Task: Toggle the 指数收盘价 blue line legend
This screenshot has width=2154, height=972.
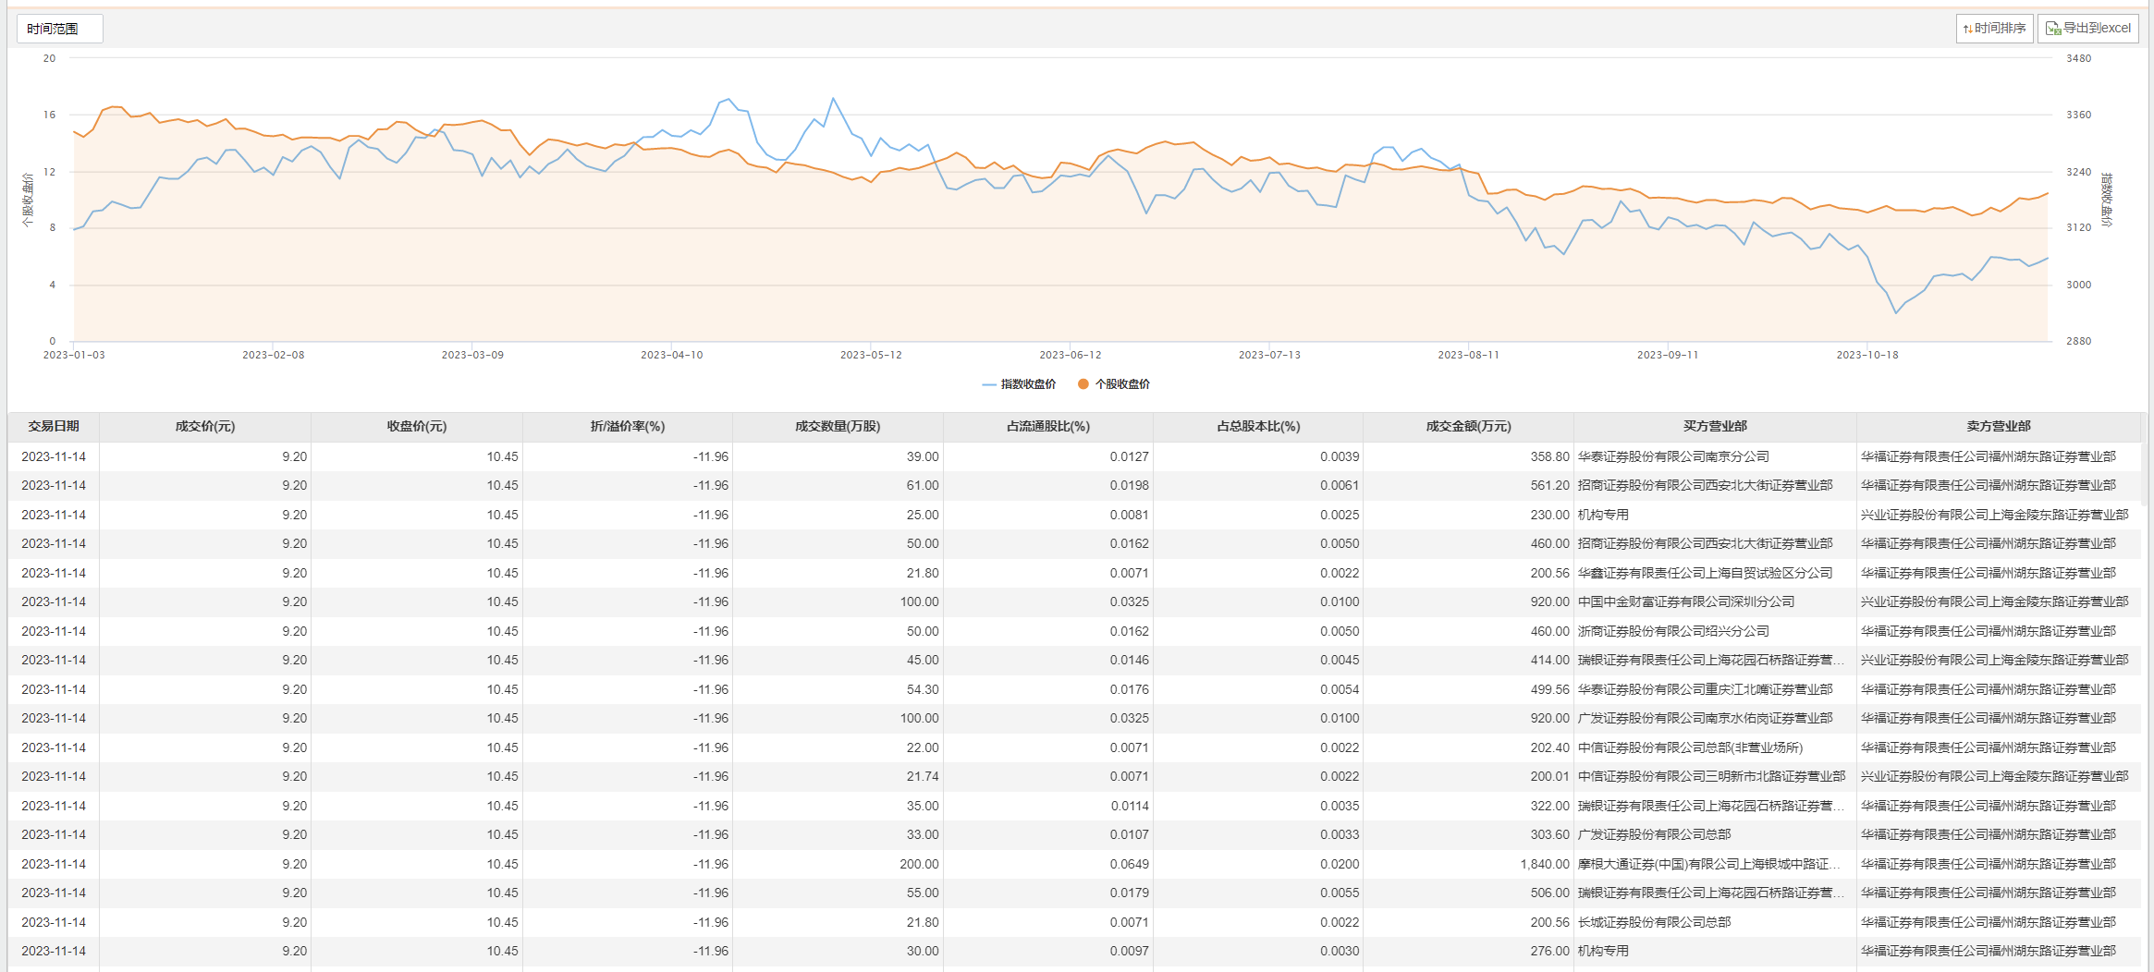Action: pyautogui.click(x=1019, y=384)
